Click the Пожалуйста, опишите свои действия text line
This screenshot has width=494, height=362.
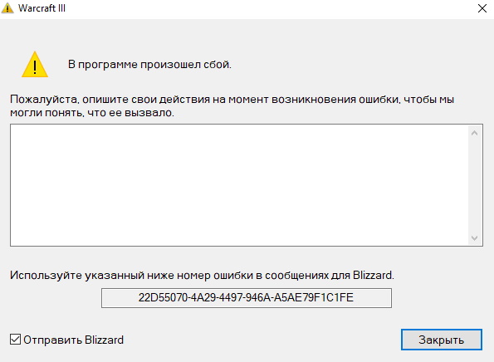(232, 100)
